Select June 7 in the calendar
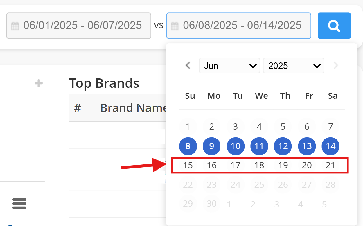 click(x=330, y=127)
